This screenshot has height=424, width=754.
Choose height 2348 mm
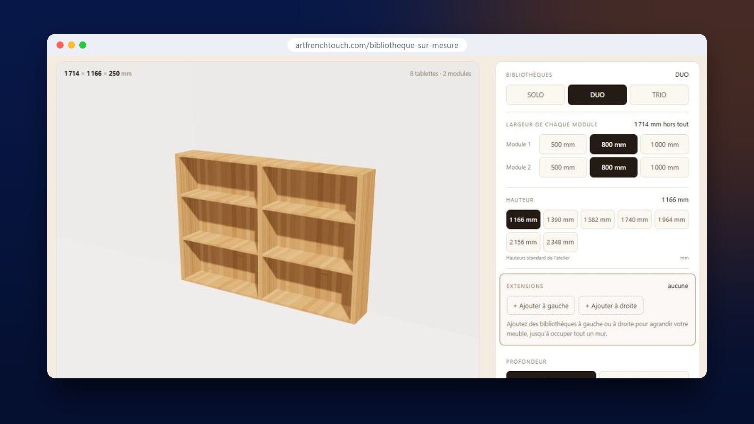[x=560, y=242]
